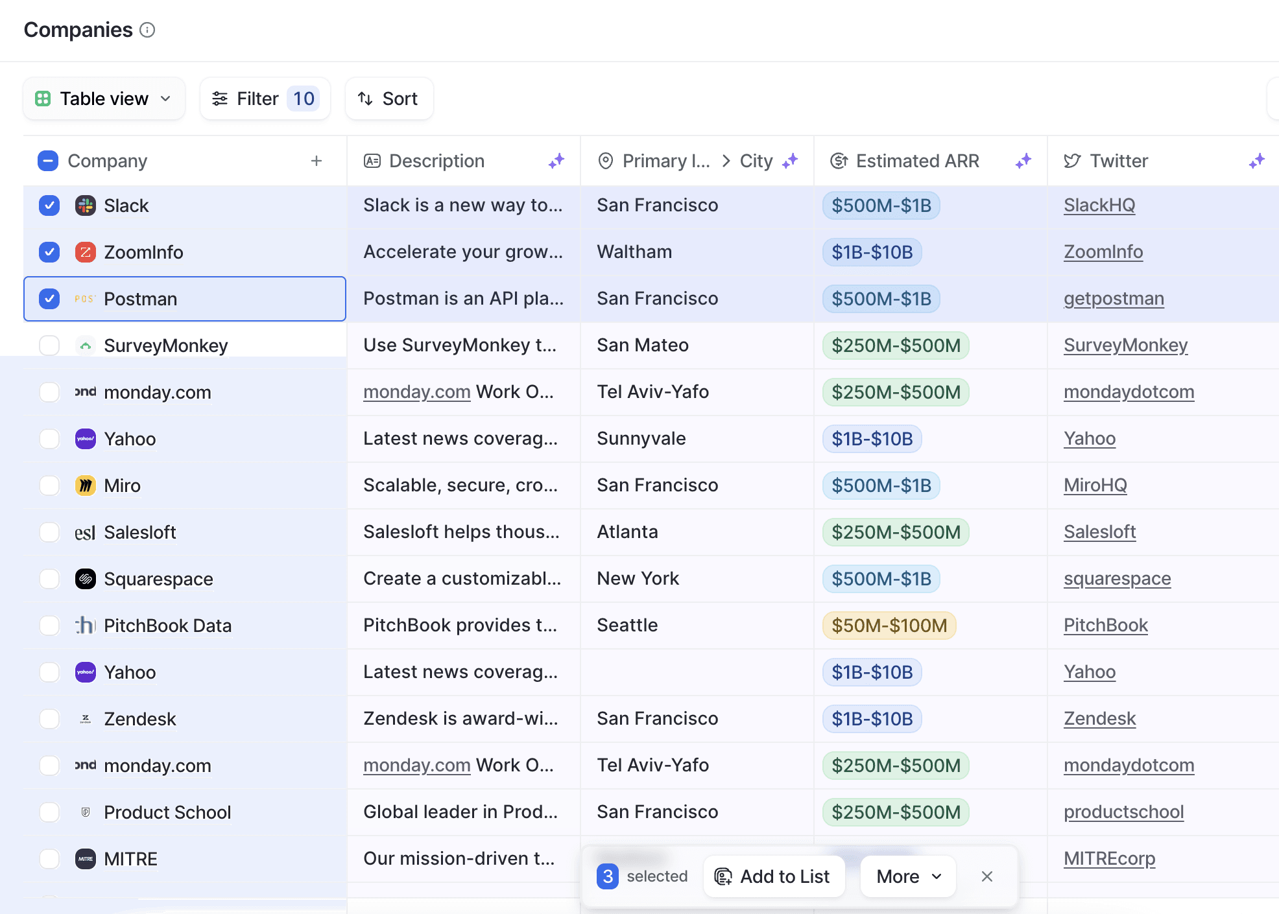Open the squarespace Twitter link
1279x914 pixels.
pos(1118,579)
